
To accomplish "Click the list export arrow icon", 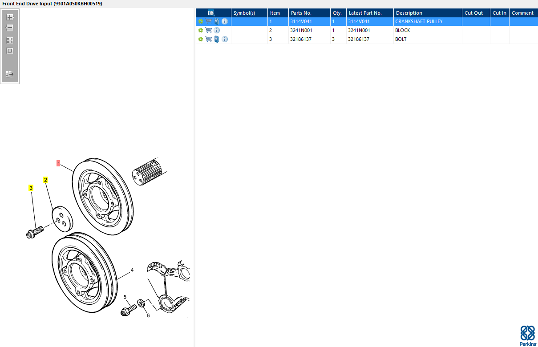I will 10,74.
